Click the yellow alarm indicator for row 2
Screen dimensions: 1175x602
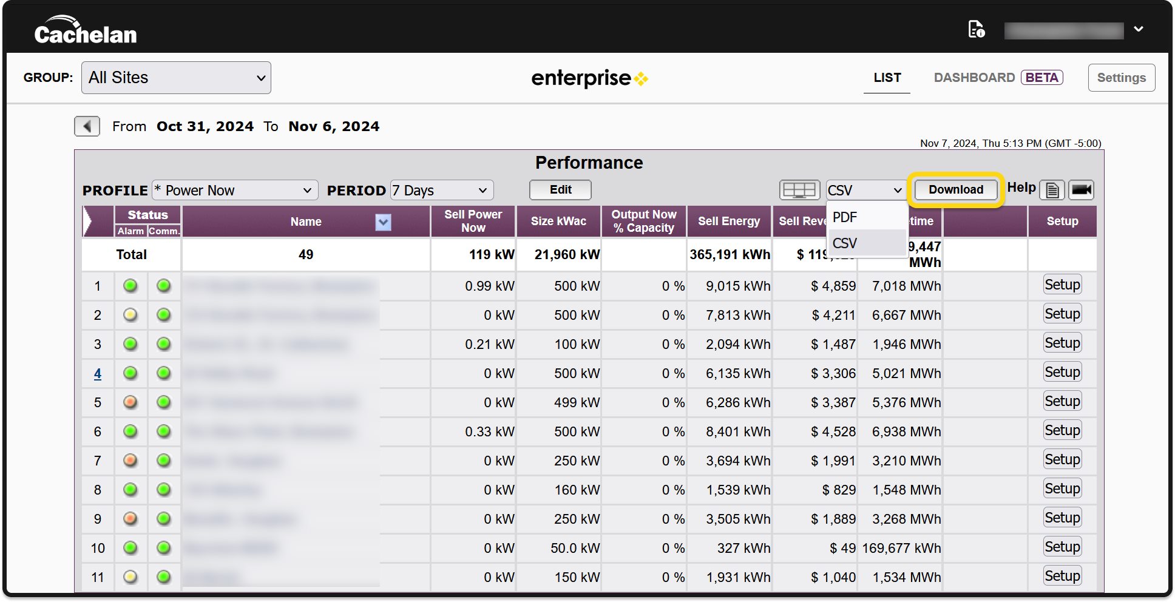[x=130, y=315]
